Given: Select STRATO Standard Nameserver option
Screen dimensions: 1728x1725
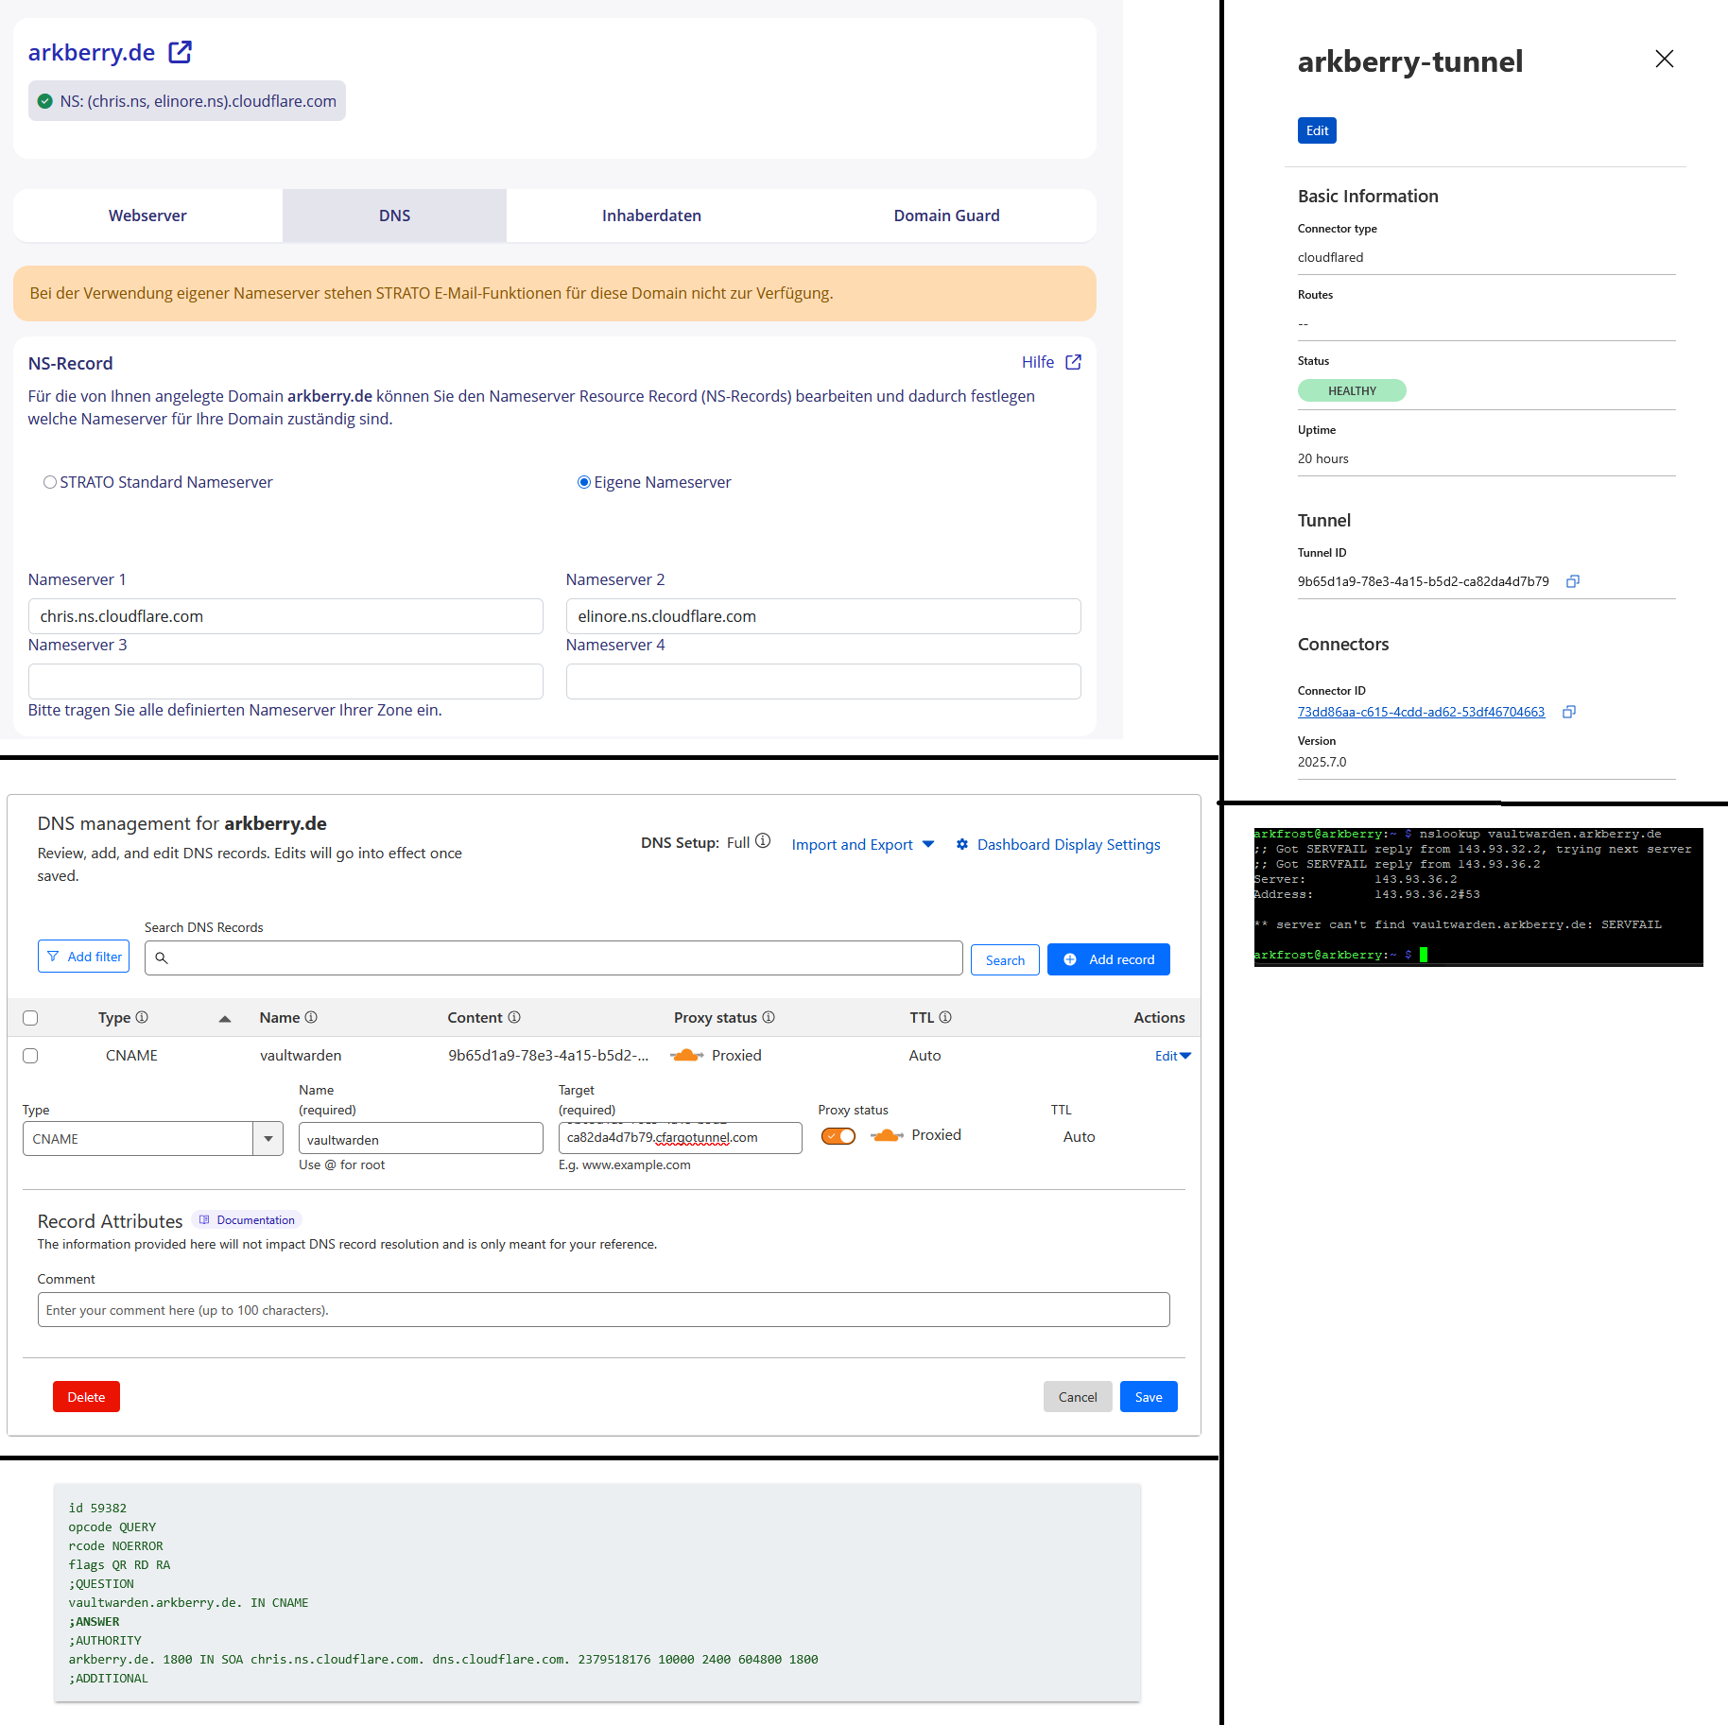Looking at the screenshot, I should [x=50, y=482].
